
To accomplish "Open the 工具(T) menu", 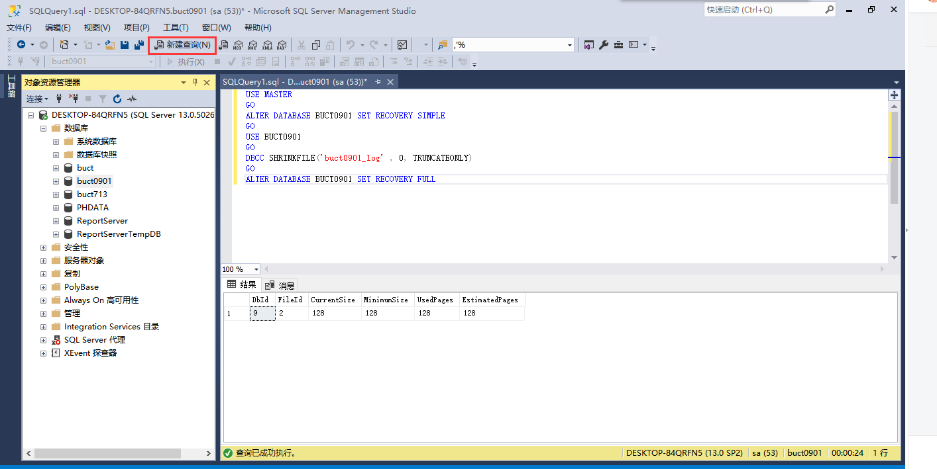I will [176, 27].
